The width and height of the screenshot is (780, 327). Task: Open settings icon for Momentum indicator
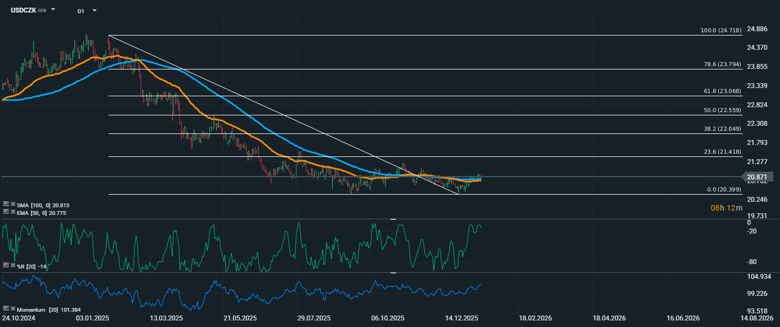coord(5,309)
